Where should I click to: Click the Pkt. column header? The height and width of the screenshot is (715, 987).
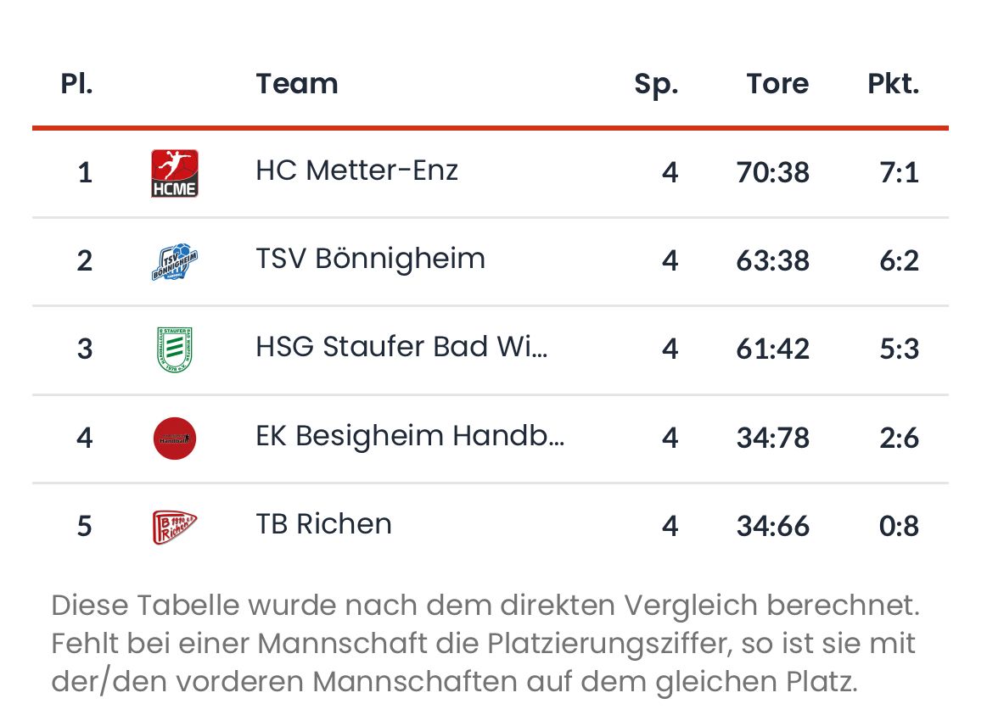click(x=893, y=84)
